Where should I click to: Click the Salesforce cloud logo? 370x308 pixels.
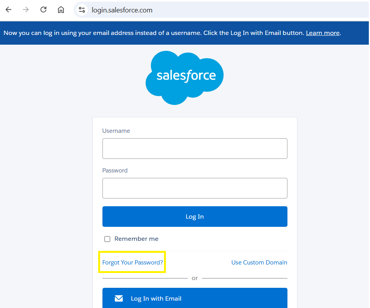point(185,77)
